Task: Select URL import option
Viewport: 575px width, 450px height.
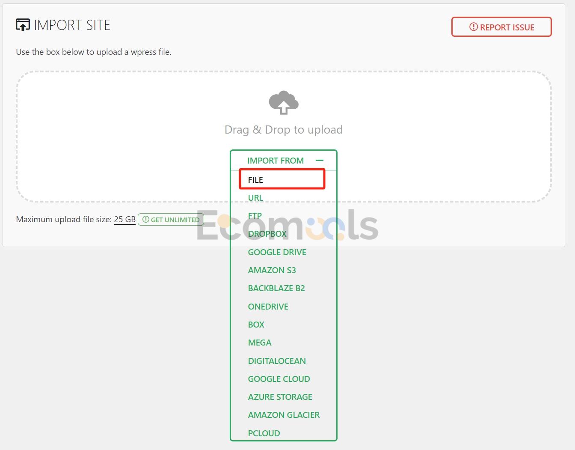Action: (255, 198)
